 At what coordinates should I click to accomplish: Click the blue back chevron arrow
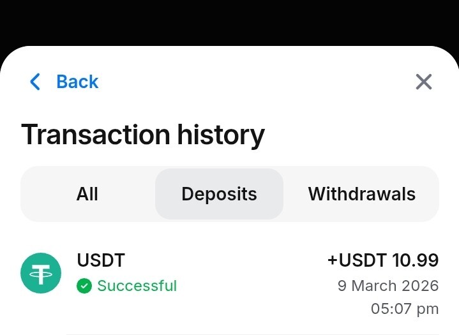[35, 82]
